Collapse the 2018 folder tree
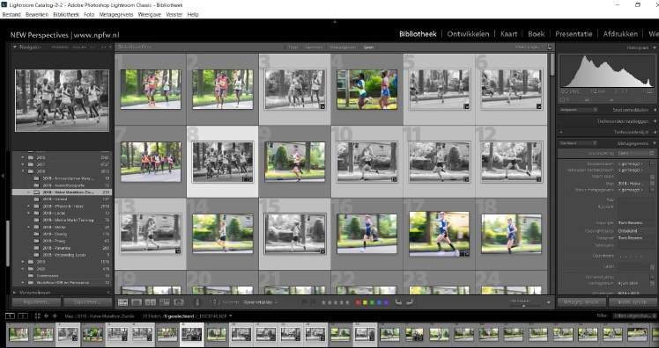The image size is (659, 348). tap(23, 171)
